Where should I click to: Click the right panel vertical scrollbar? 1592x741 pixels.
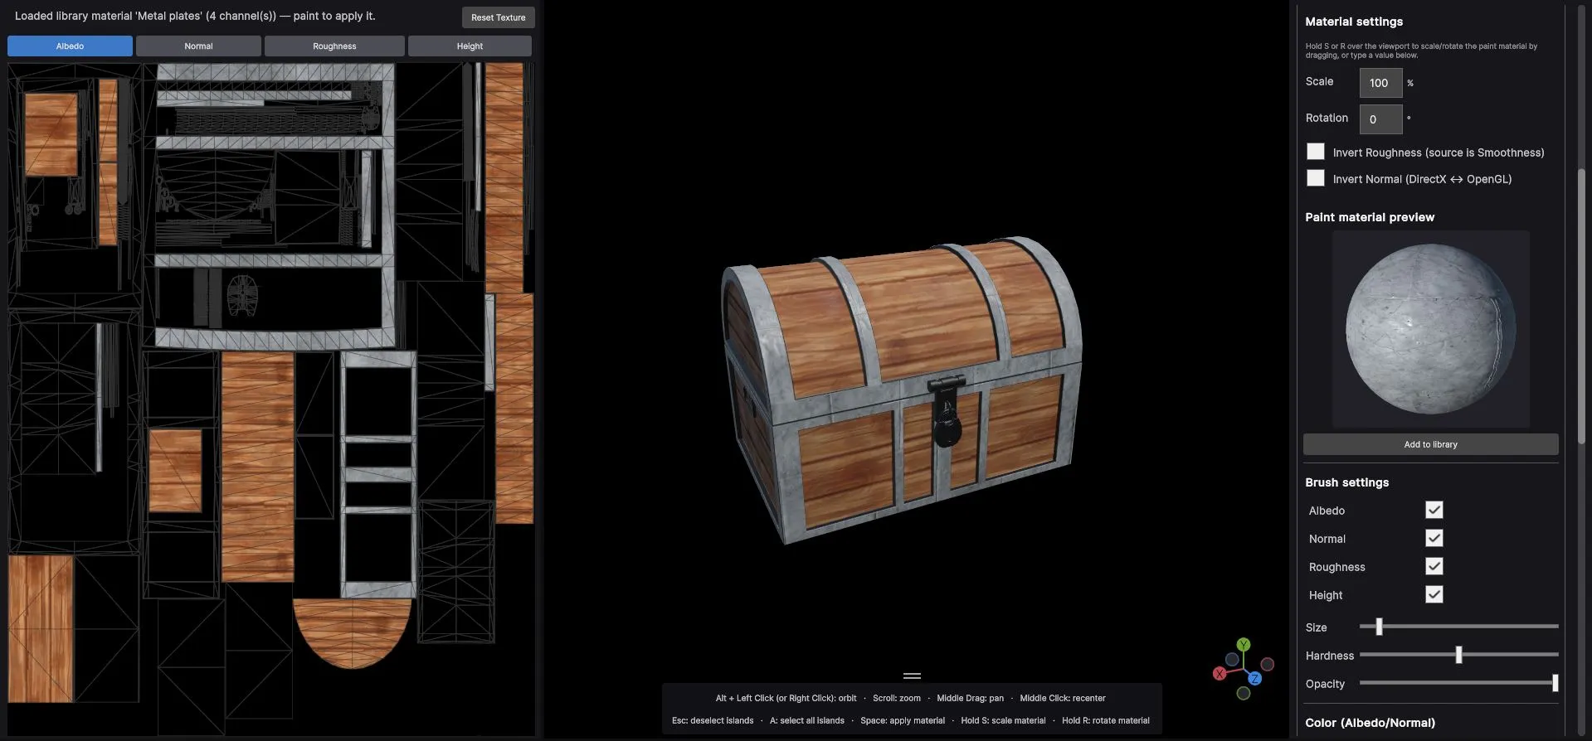[x=1581, y=307]
